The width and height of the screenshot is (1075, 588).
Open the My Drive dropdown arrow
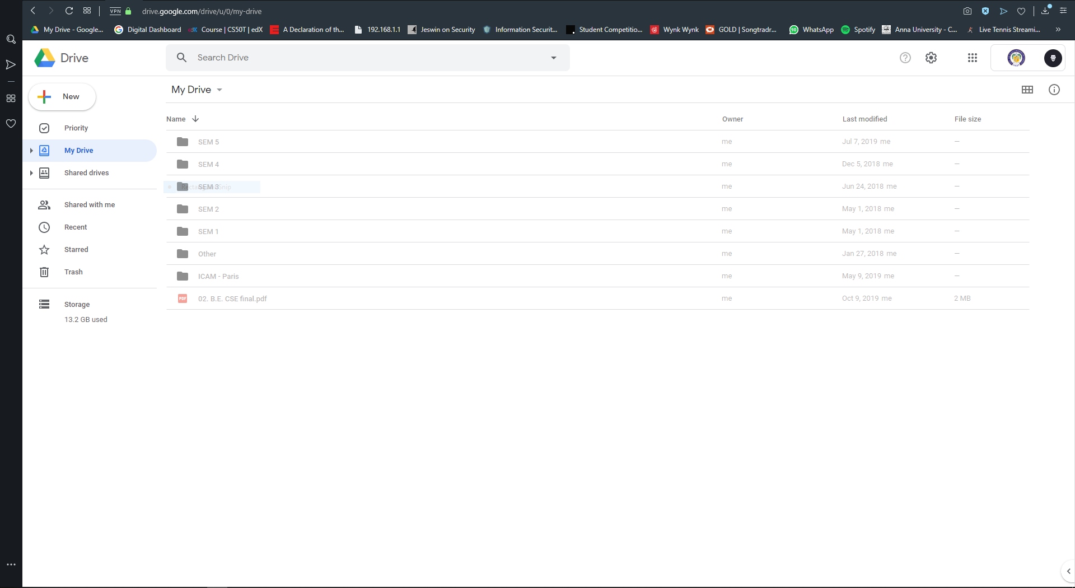218,90
